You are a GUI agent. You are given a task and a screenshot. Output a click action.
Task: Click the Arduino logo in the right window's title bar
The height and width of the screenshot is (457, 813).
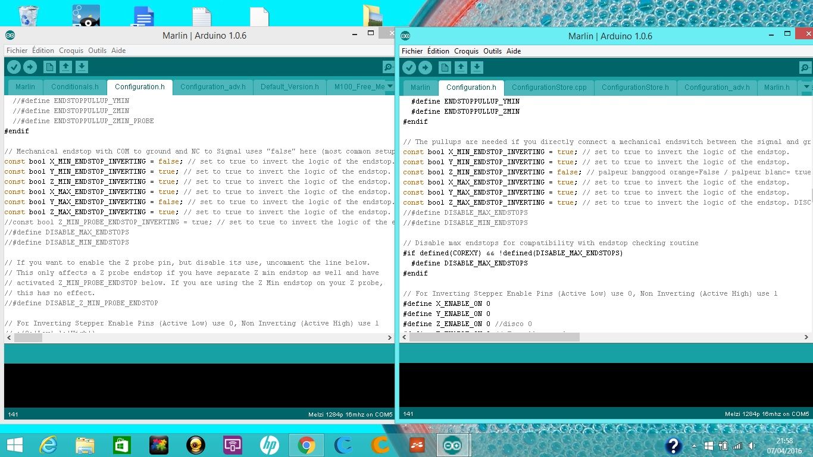pyautogui.click(x=406, y=36)
